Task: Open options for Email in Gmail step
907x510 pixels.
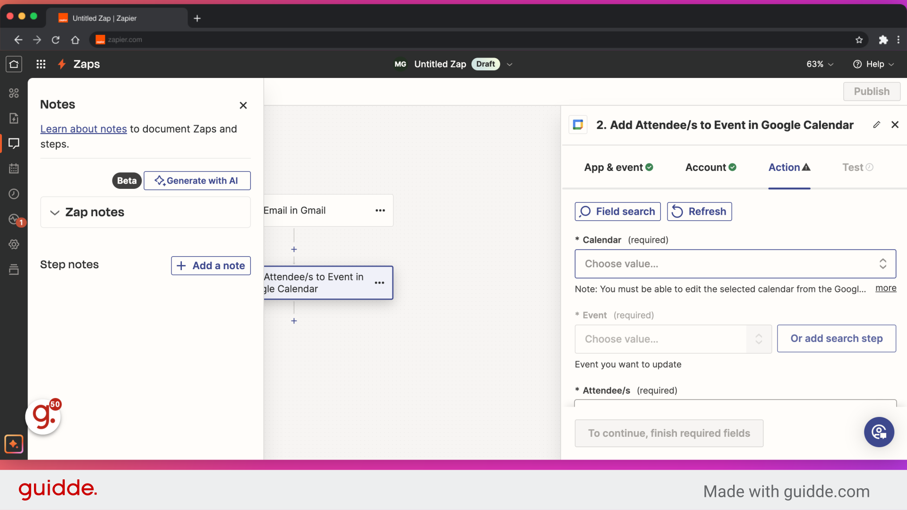Action: [380, 211]
